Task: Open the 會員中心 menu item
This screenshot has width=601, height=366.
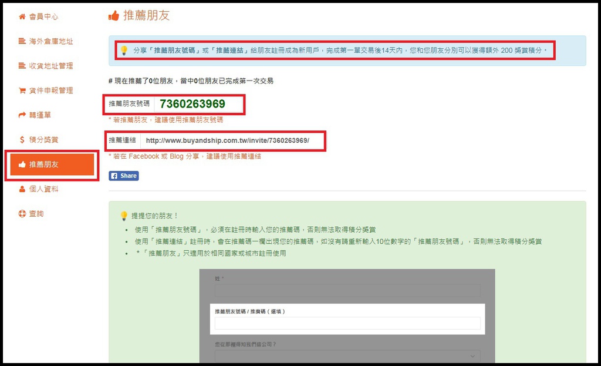Action: click(43, 16)
